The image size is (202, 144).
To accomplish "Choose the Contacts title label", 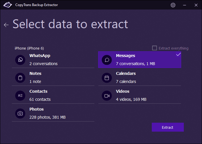I will pyautogui.click(x=38, y=91).
